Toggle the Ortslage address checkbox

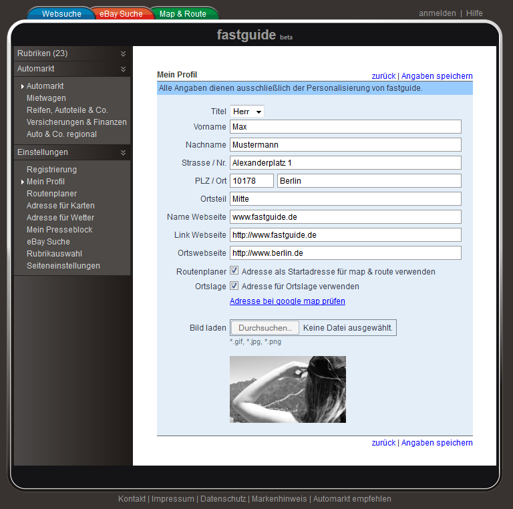pyautogui.click(x=234, y=285)
